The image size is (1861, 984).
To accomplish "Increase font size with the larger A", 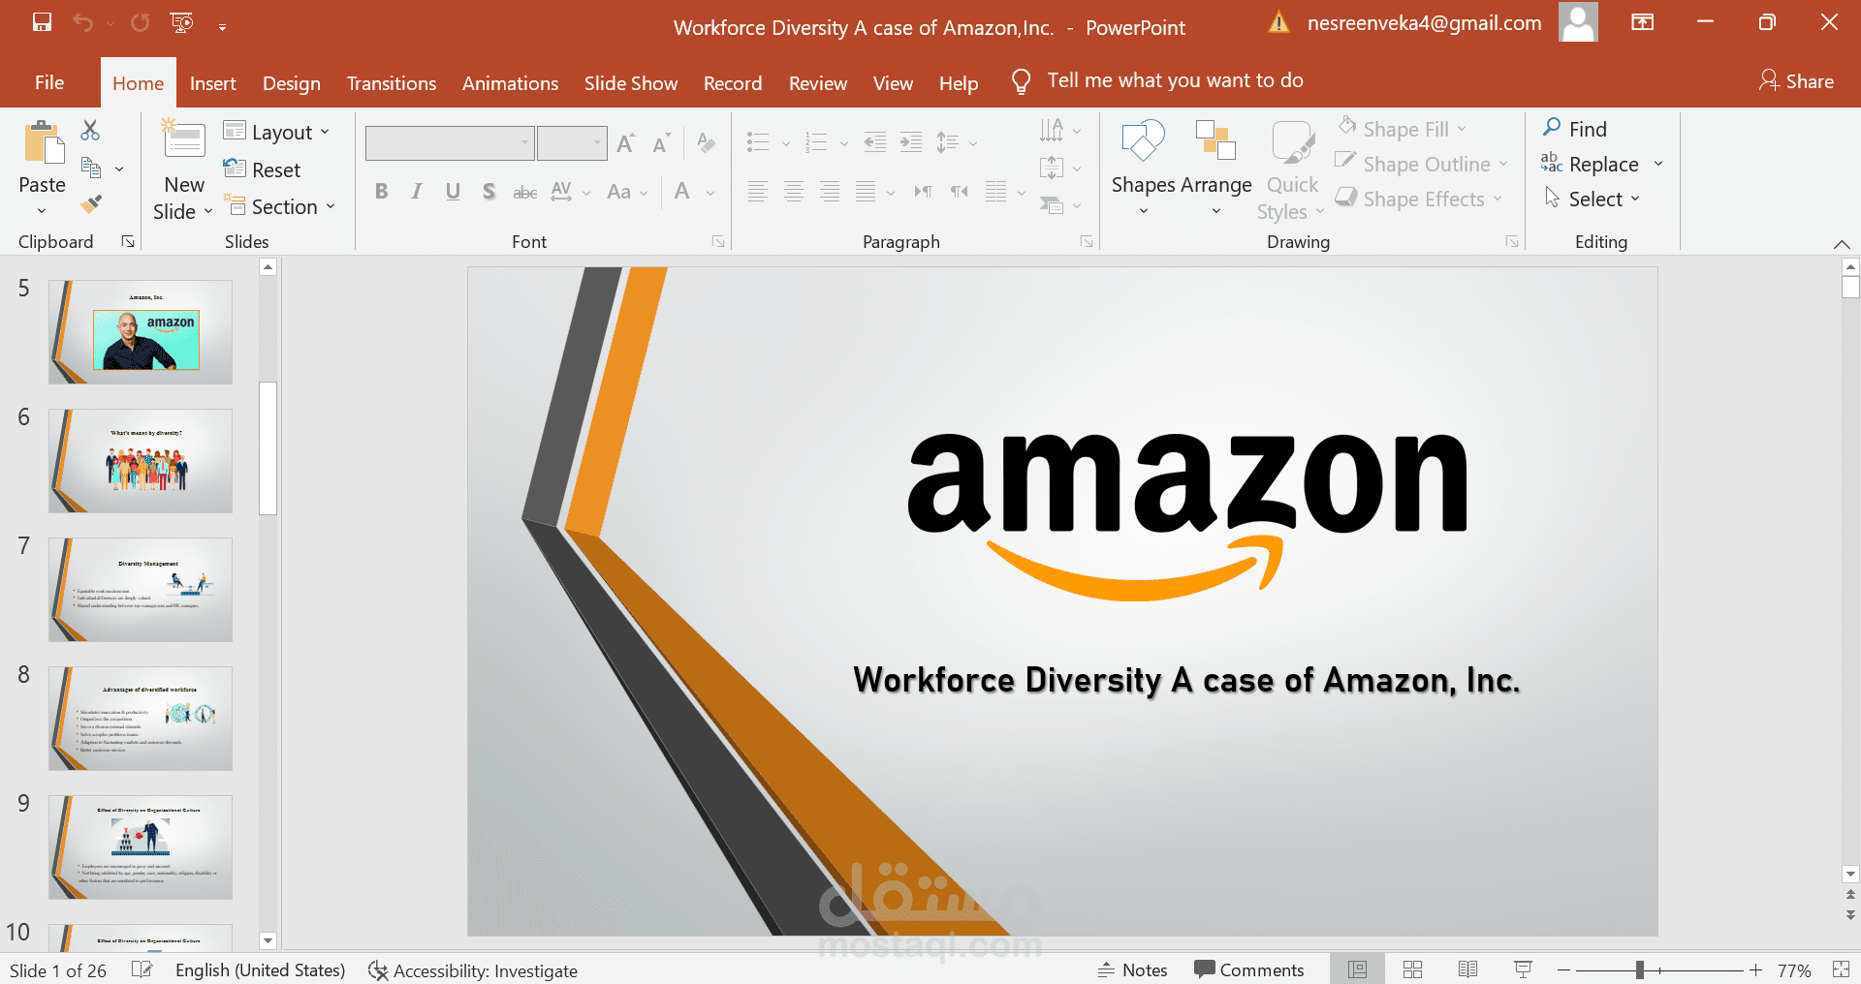I will [x=626, y=143].
